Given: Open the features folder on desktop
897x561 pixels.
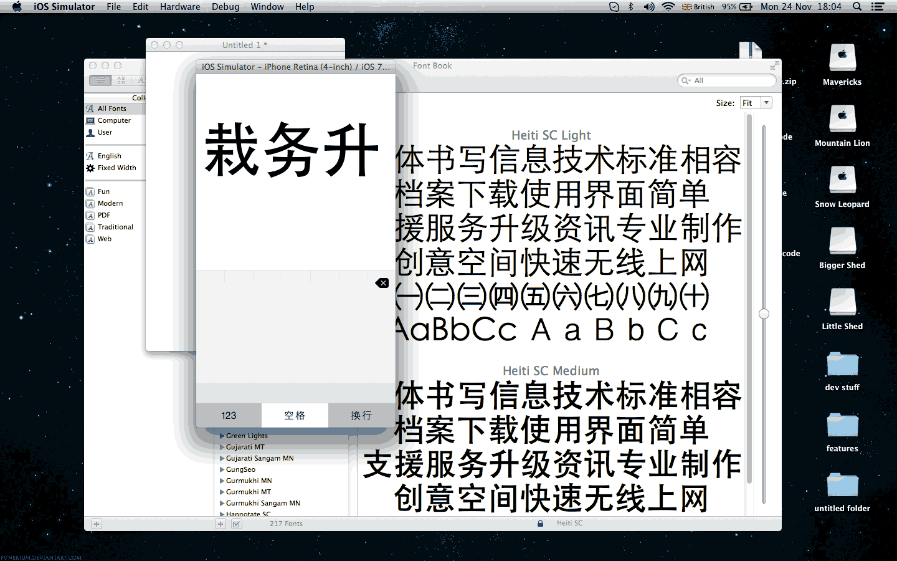Looking at the screenshot, I should pyautogui.click(x=842, y=424).
